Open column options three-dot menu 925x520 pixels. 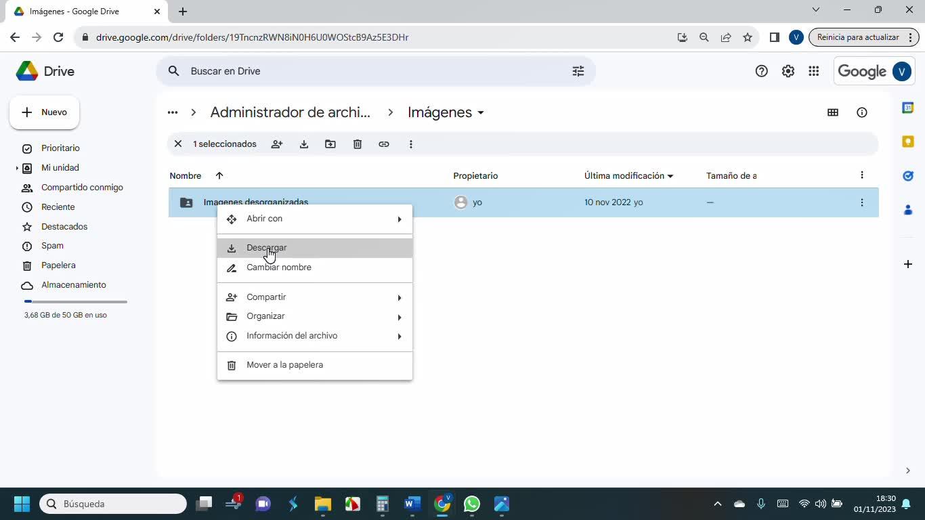862,175
